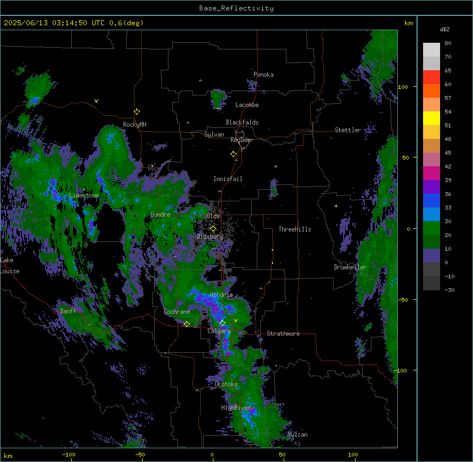
Task: Click the Calgary city label
Action: click(x=219, y=331)
